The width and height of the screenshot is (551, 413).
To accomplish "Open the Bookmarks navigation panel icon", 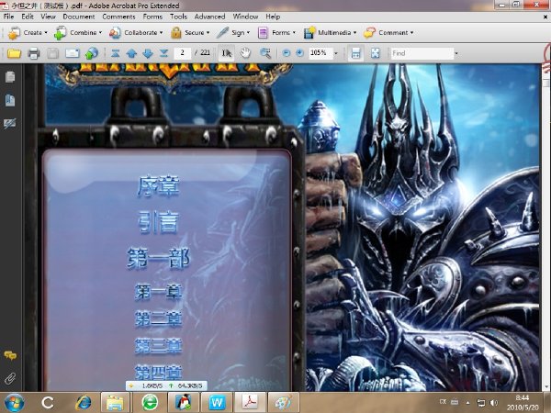I will (x=10, y=100).
